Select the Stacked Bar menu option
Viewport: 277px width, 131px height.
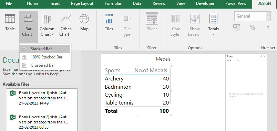click(x=45, y=49)
